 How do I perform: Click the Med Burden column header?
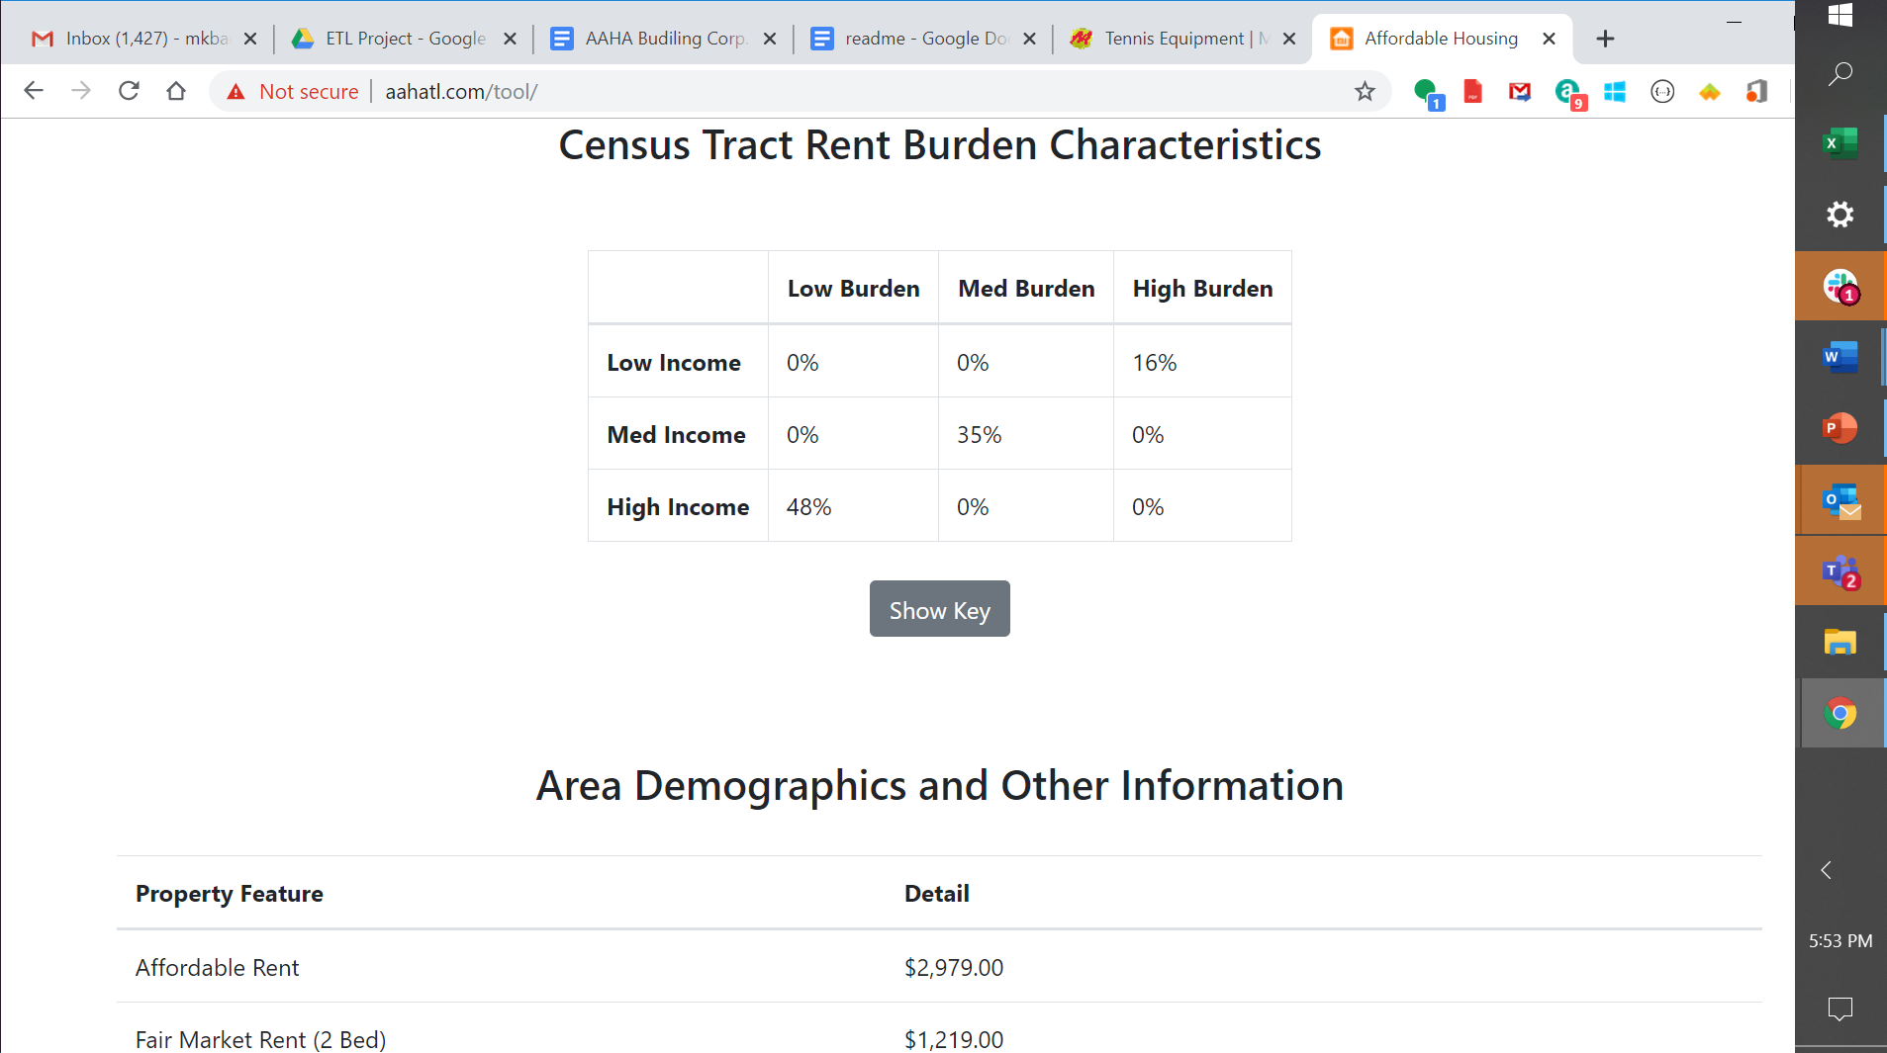pos(1026,289)
